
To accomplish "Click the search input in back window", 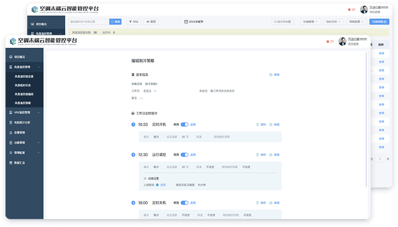I will pos(89,22).
